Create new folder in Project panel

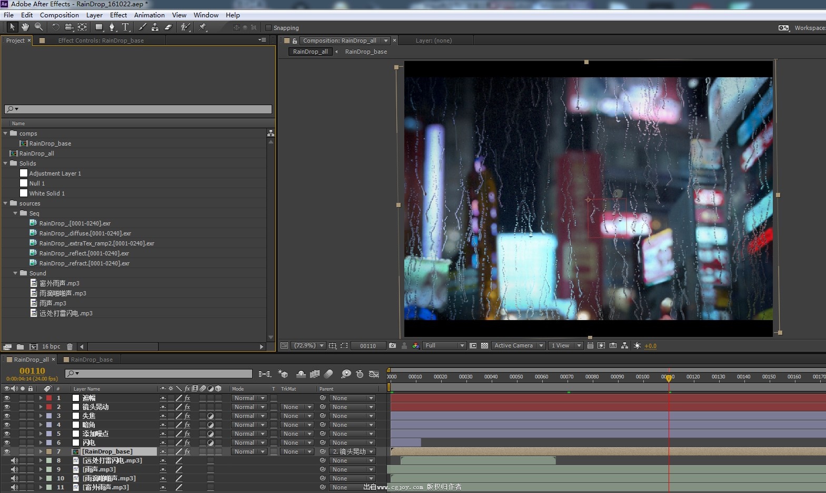tap(20, 347)
